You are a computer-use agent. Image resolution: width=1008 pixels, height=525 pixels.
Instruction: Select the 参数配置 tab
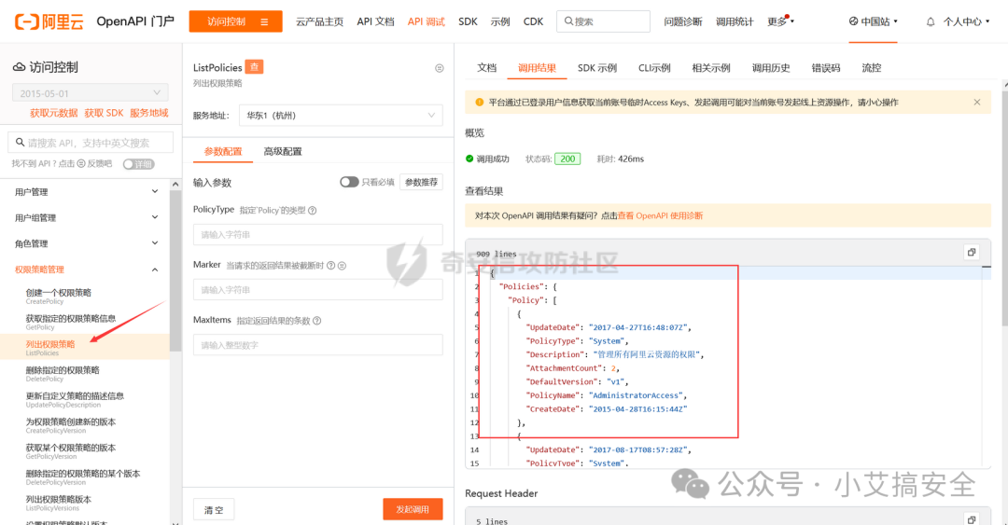point(223,152)
